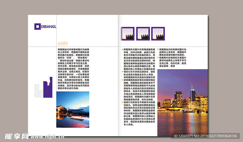Click the orange 公司简介 heading
243x142 pixels.
[x=63, y=43]
